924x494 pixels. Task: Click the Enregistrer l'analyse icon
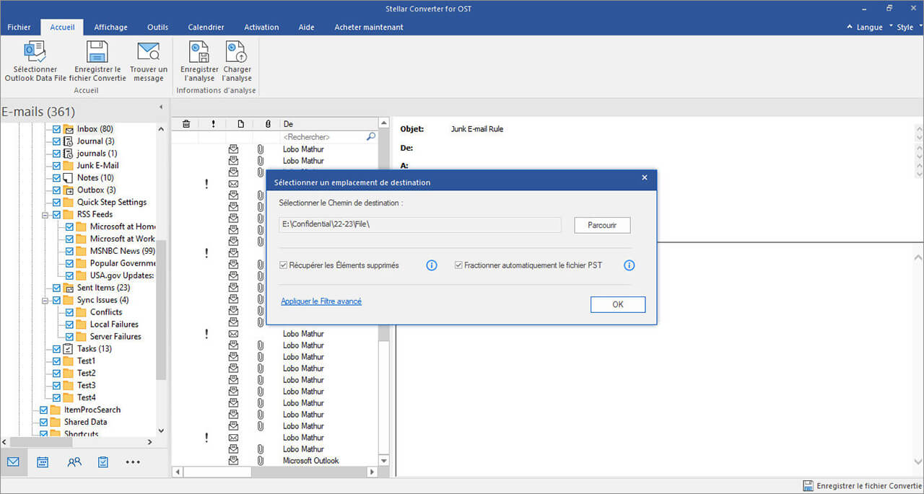click(199, 52)
